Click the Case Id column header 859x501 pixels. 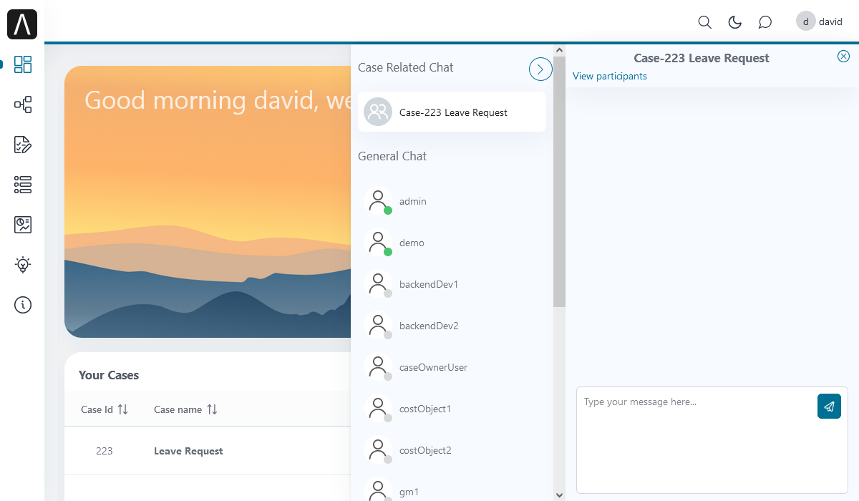105,409
